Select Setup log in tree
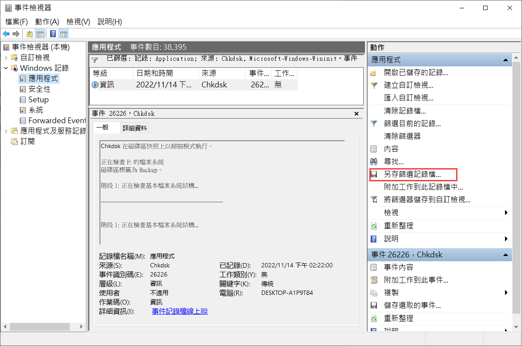The image size is (522, 346). tap(38, 100)
